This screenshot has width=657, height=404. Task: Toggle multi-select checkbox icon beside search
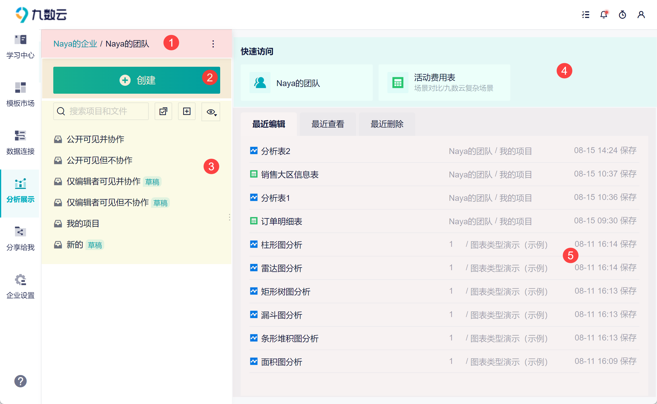163,111
